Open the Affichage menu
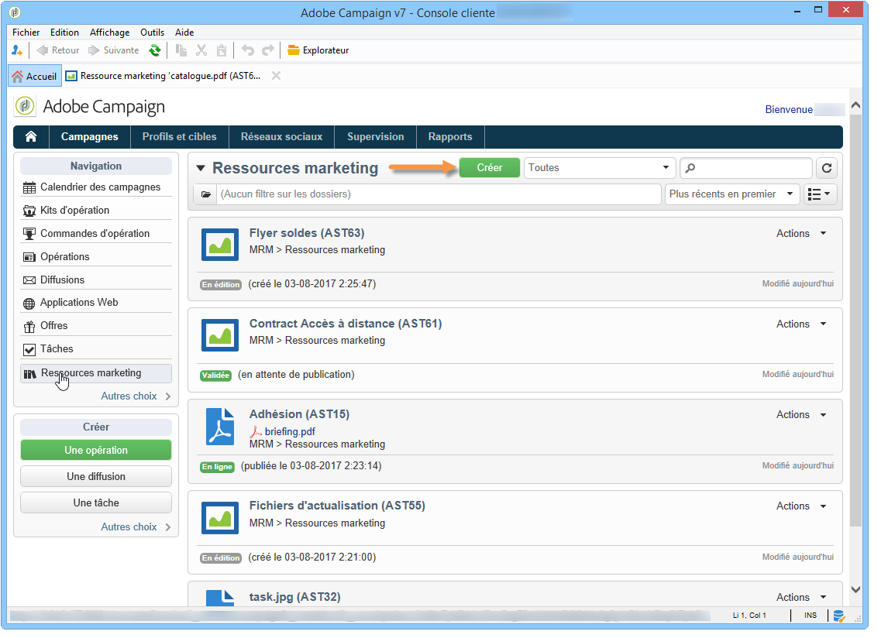Viewport: 881px width, 638px height. pyautogui.click(x=109, y=33)
